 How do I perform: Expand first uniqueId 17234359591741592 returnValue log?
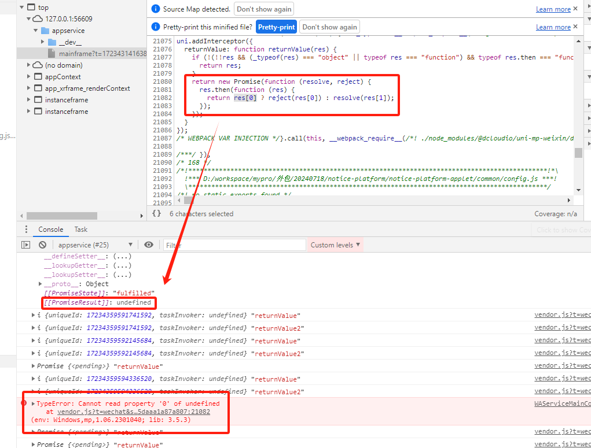tap(33, 315)
